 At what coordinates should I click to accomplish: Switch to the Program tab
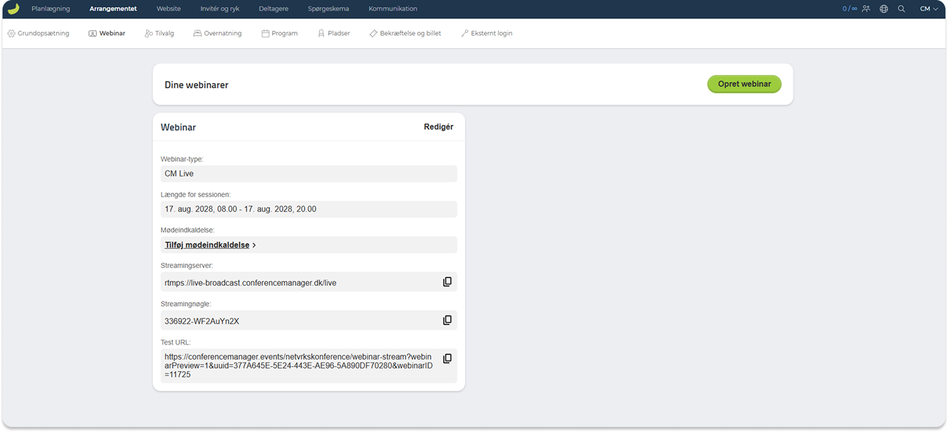(279, 33)
